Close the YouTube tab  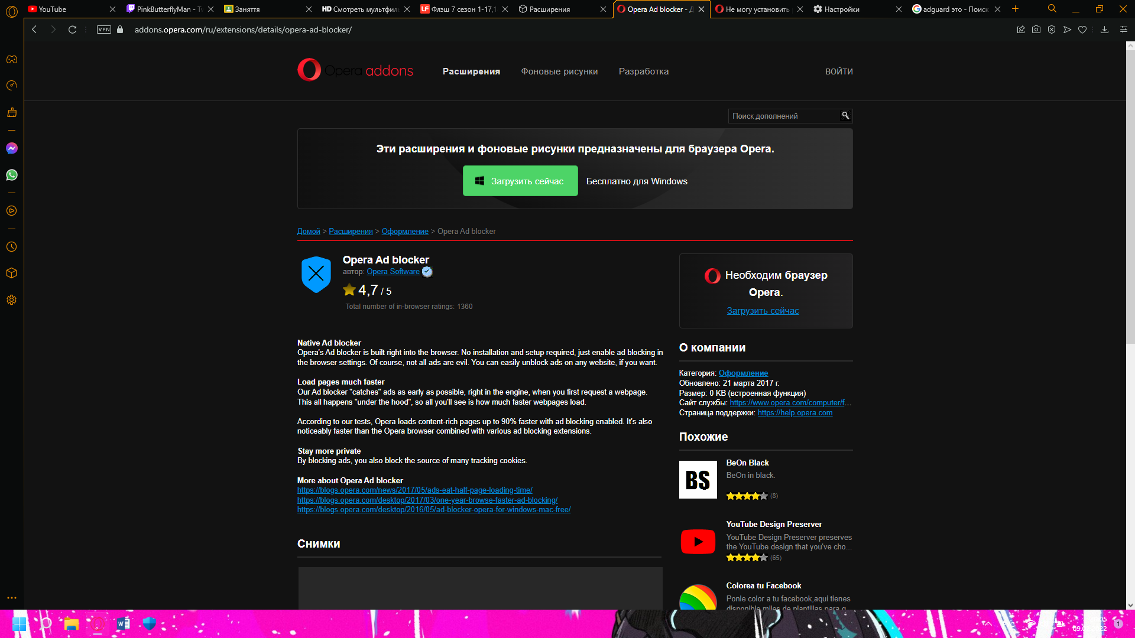click(x=112, y=9)
